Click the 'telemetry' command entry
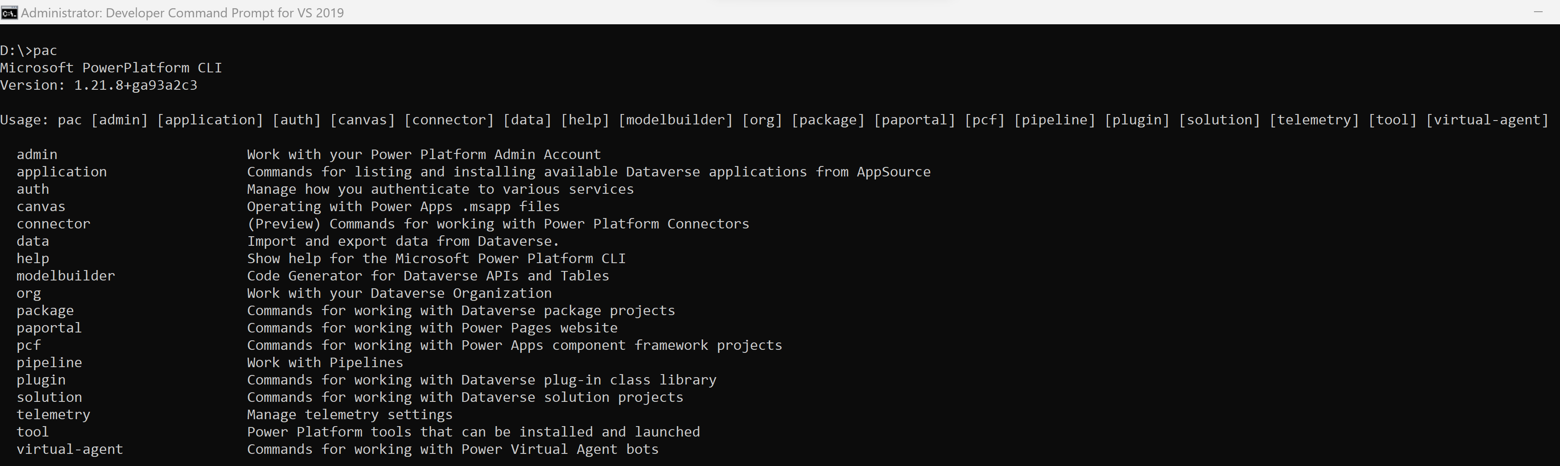The image size is (1560, 466). 53,414
